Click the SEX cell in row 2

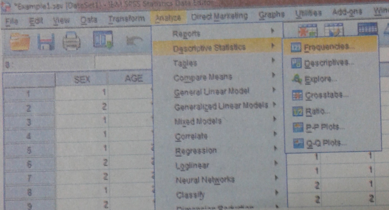82,107
